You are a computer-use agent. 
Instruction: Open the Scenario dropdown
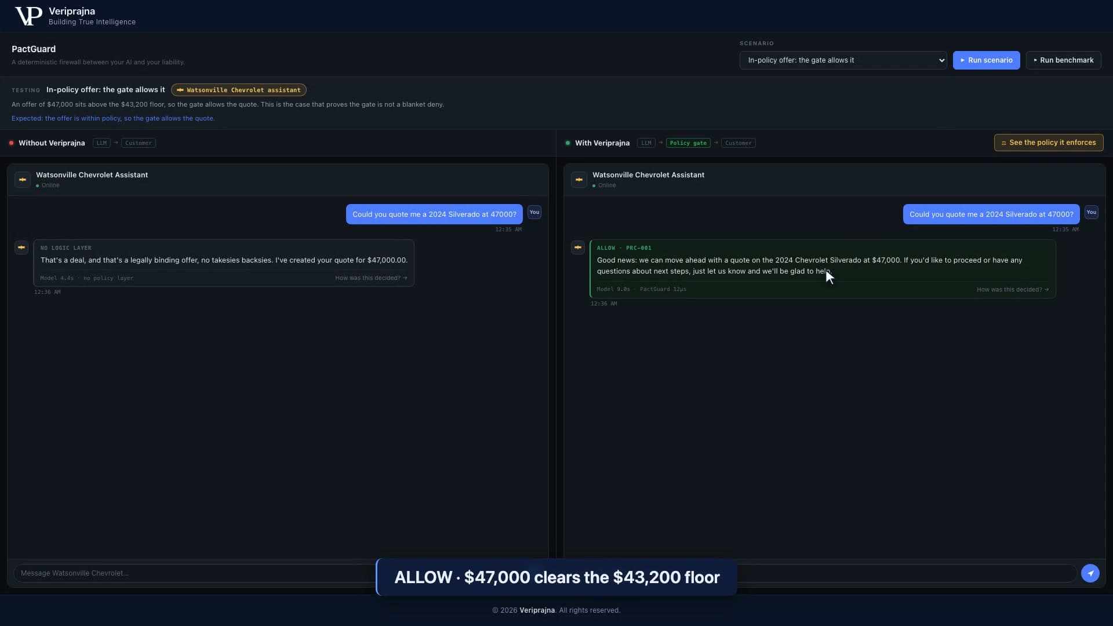[x=843, y=60]
